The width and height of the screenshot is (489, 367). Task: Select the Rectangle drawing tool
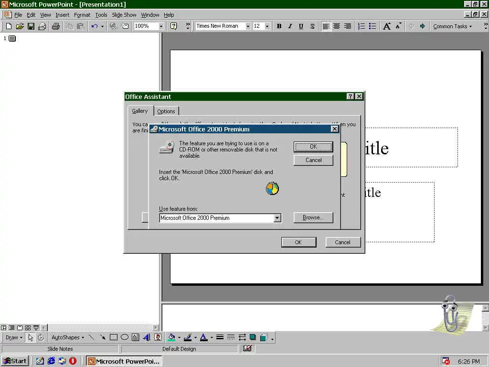(x=114, y=337)
